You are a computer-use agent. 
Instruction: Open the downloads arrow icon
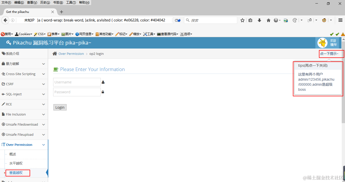tap(259, 20)
